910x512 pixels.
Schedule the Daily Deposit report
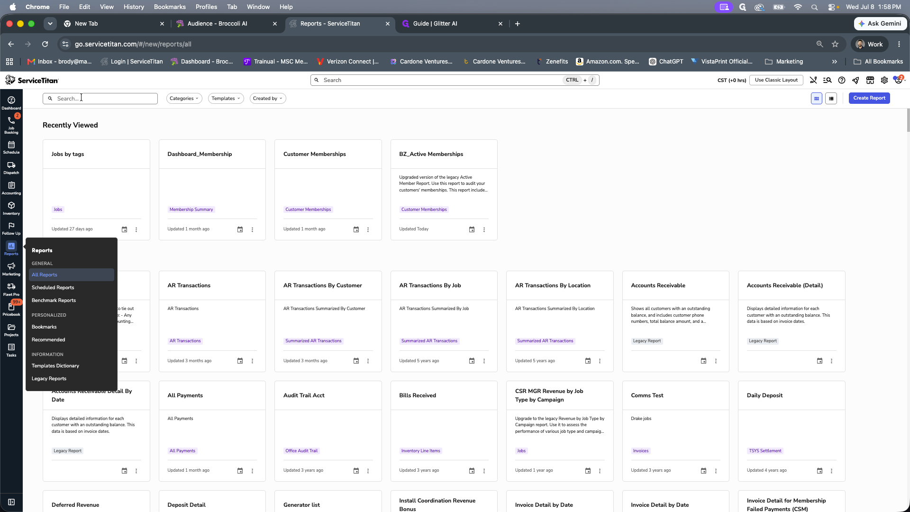(819, 471)
